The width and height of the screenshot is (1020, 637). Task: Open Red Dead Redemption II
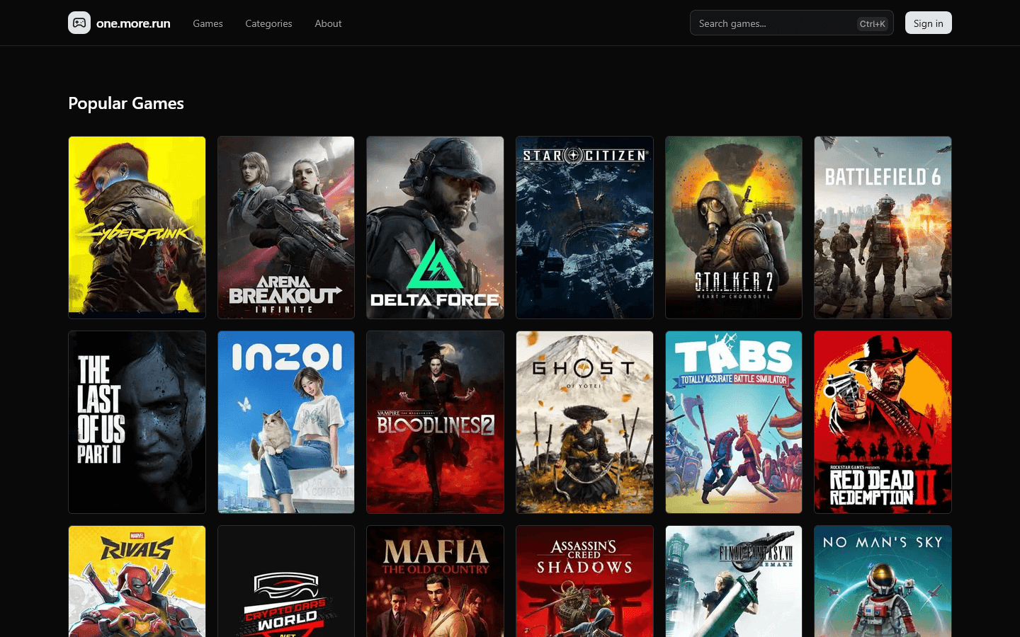click(883, 422)
